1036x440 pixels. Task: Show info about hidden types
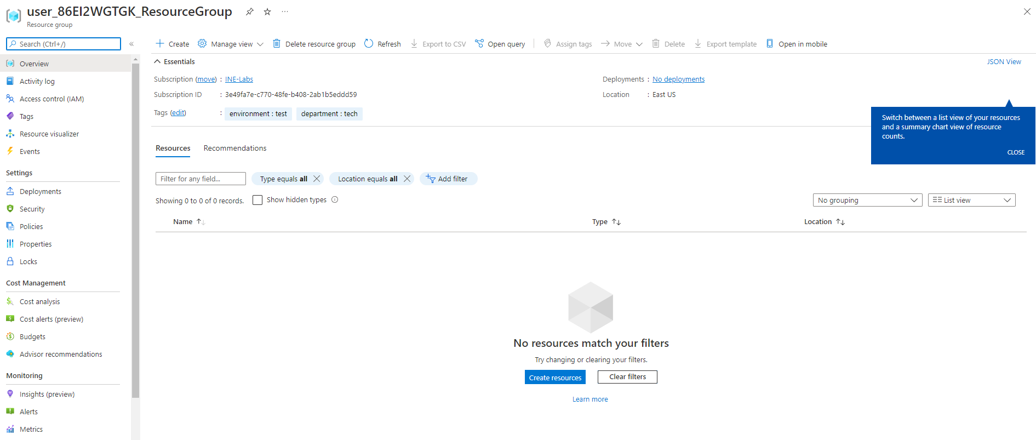(x=335, y=200)
